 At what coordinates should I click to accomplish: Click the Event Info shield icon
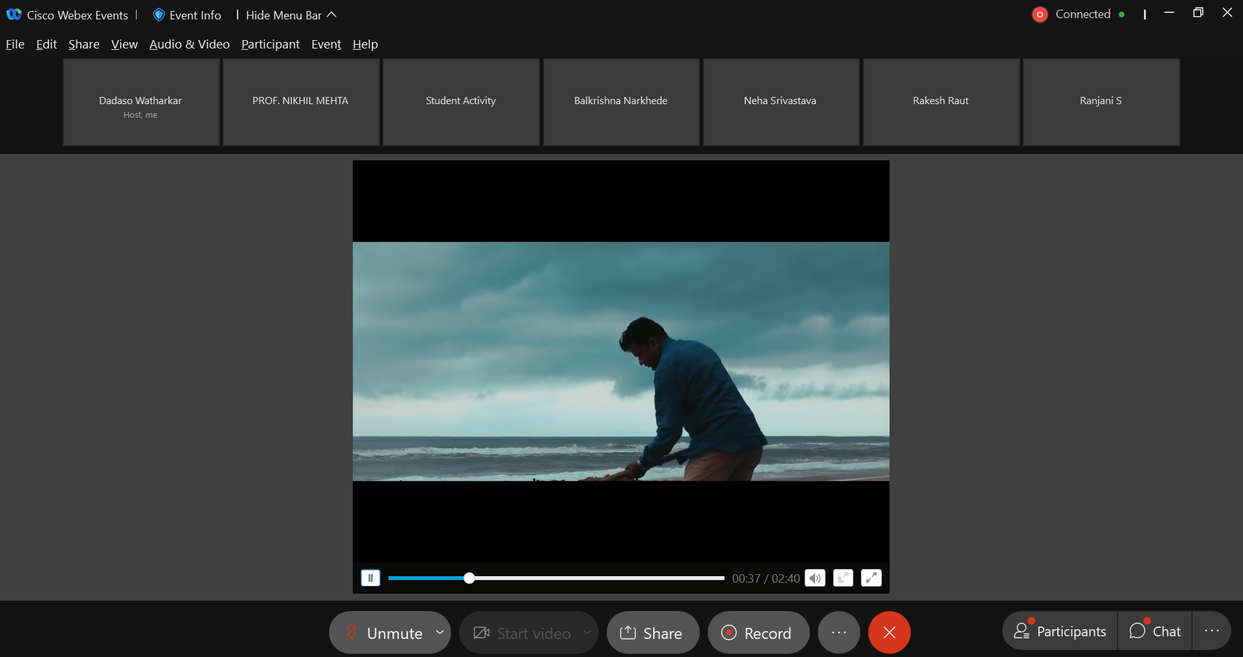159,14
